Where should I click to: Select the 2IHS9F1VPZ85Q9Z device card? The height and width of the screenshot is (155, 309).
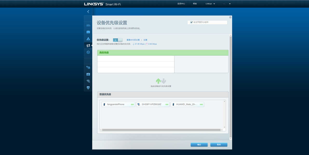pos(153,104)
